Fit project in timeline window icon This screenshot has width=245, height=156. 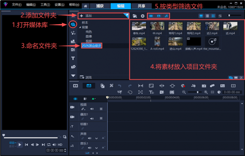[212, 92]
